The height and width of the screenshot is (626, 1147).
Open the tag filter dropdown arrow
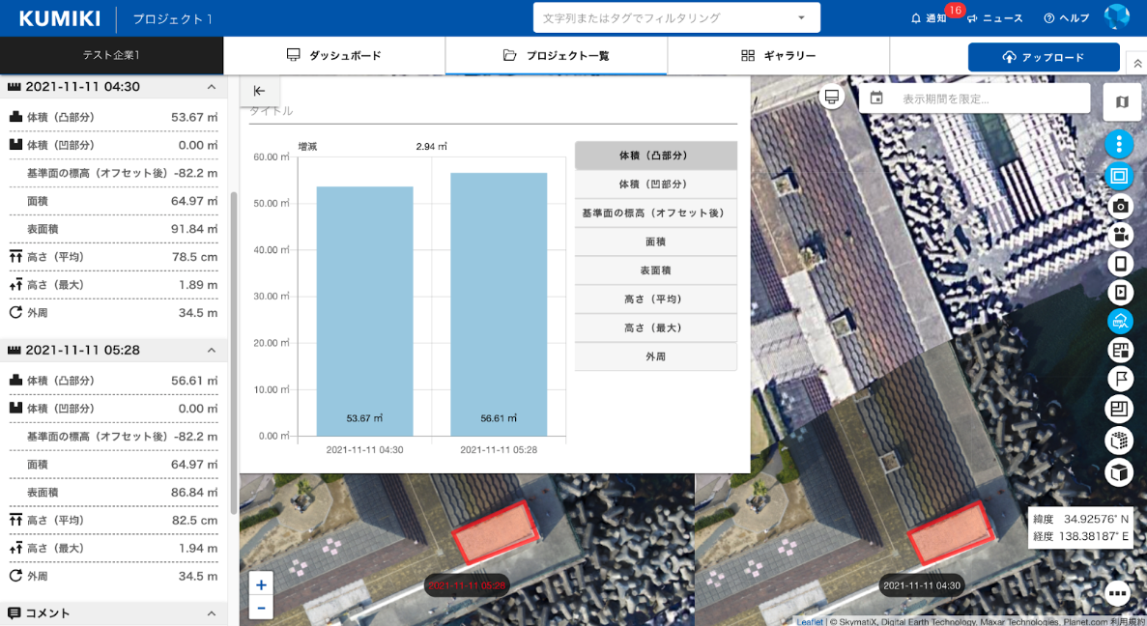[x=801, y=18]
